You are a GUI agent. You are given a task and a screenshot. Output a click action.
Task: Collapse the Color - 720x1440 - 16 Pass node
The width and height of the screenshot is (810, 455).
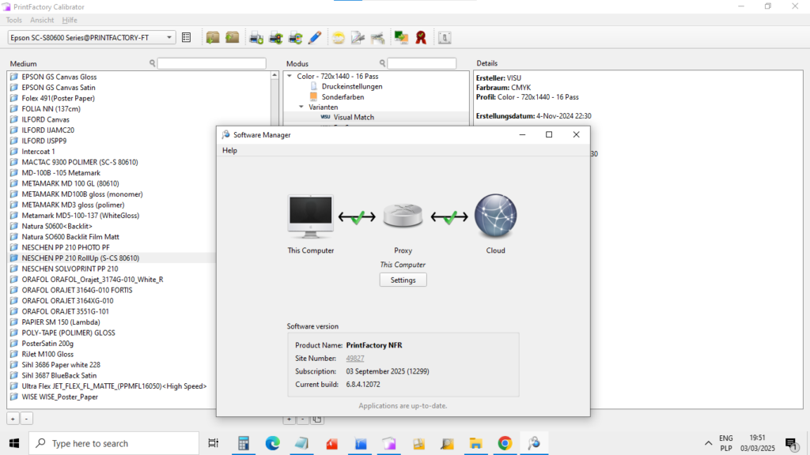point(291,76)
